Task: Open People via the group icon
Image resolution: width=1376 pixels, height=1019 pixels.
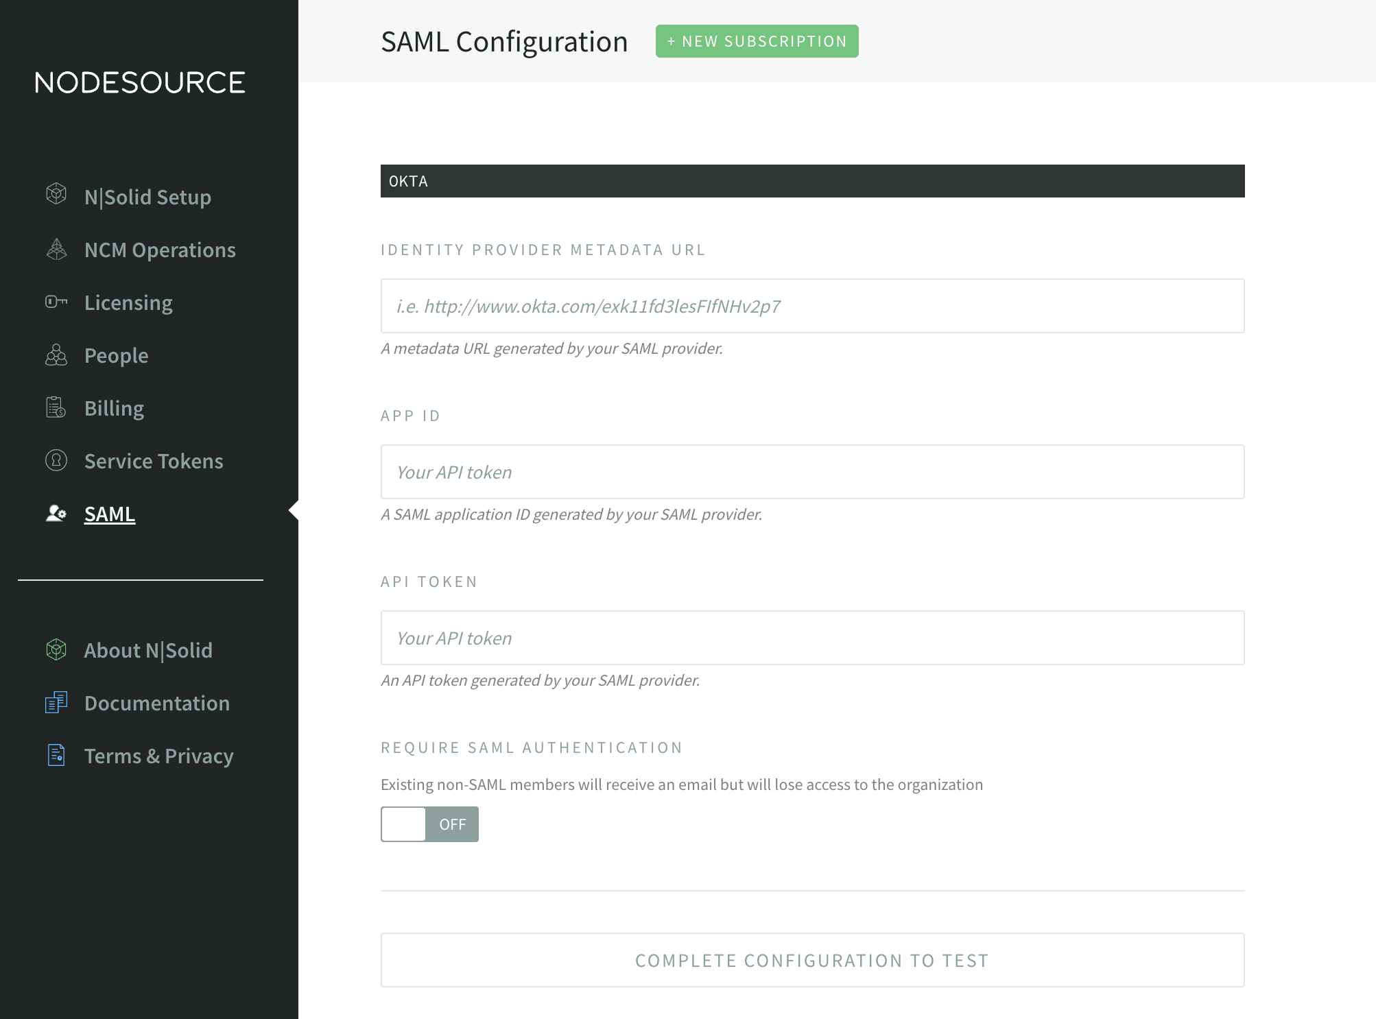Action: [57, 355]
